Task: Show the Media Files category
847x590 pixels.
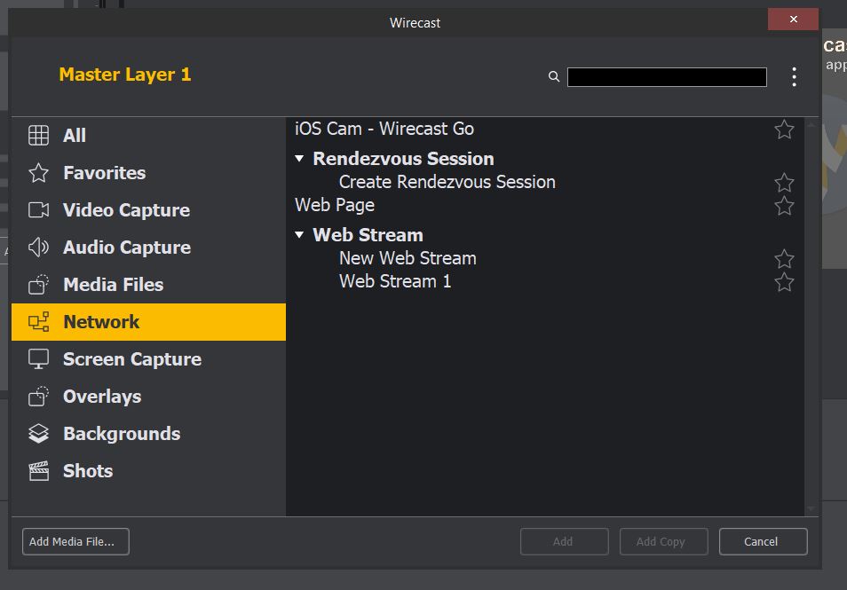Action: coord(148,285)
